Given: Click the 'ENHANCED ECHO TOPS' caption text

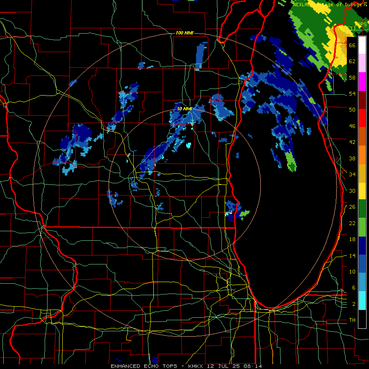Looking at the screenshot, I should pos(144,366).
